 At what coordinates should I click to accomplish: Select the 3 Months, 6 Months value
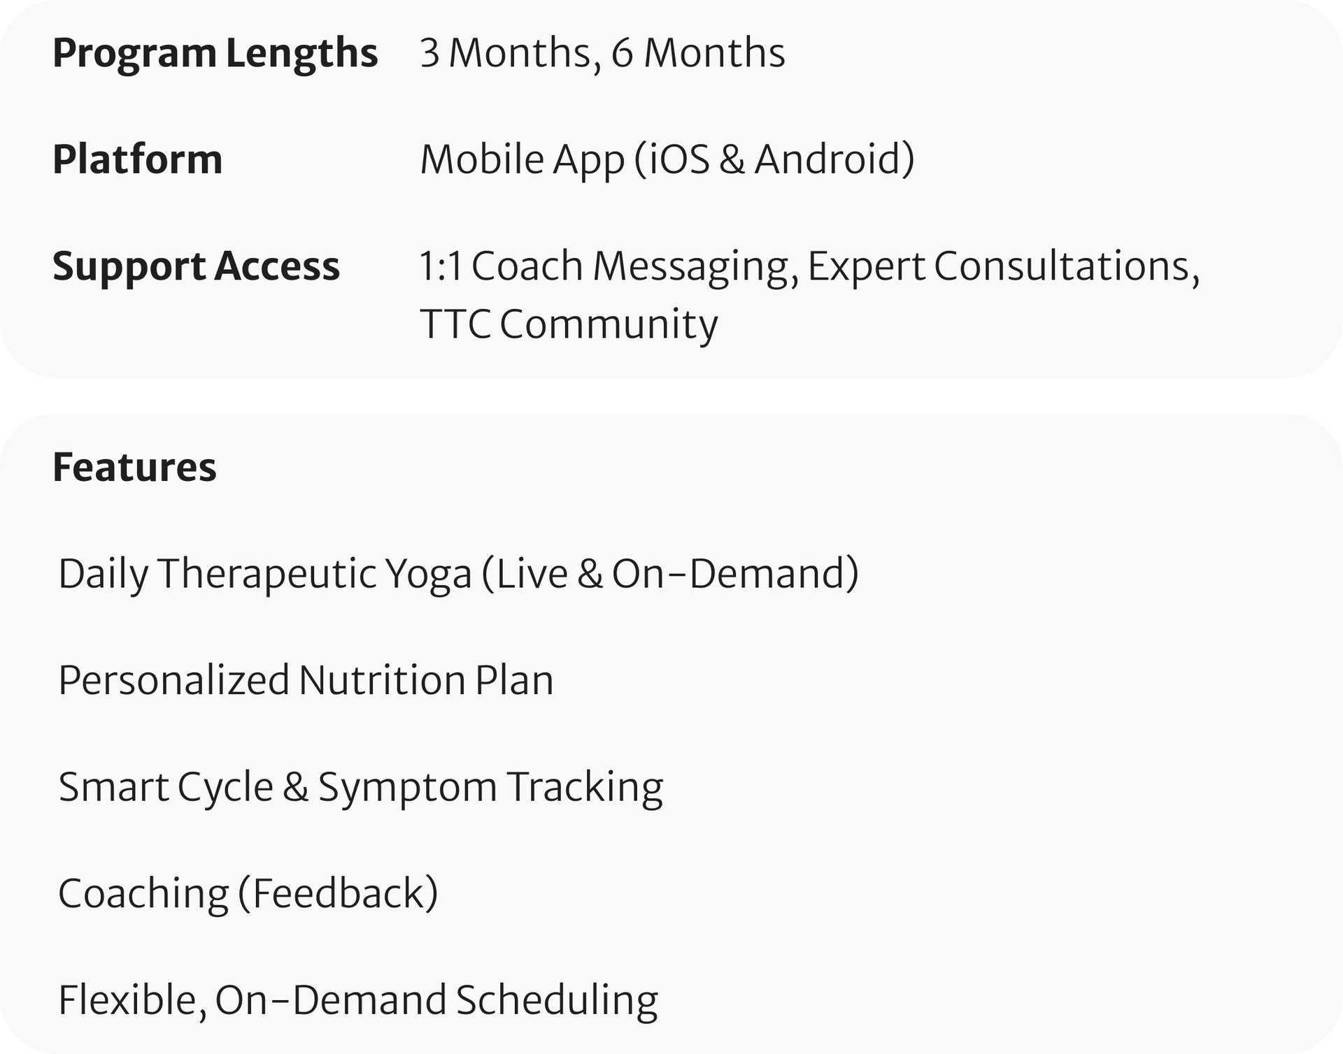pyautogui.click(x=602, y=53)
